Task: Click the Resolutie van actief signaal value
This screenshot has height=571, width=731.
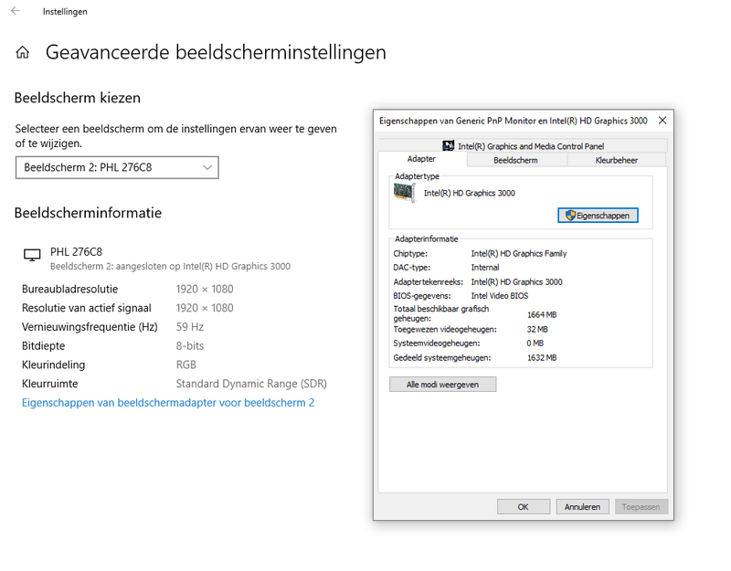Action: click(205, 308)
